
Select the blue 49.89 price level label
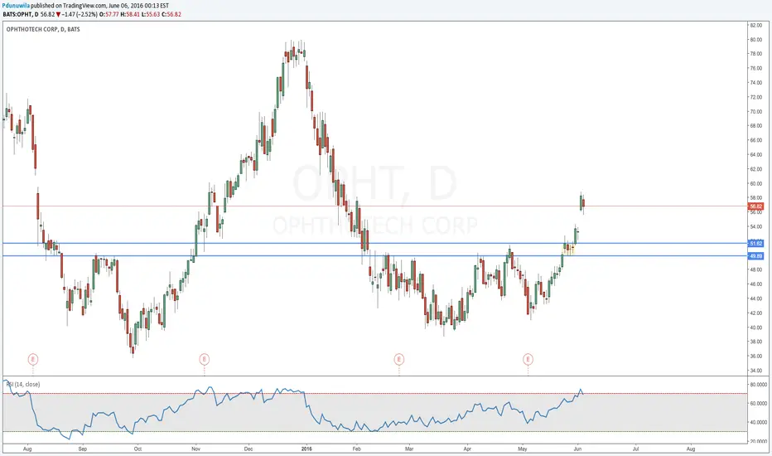[x=755, y=256]
